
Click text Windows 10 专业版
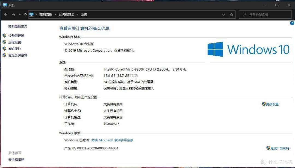[x=79, y=44]
